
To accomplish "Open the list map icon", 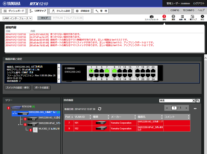I will (192, 17).
